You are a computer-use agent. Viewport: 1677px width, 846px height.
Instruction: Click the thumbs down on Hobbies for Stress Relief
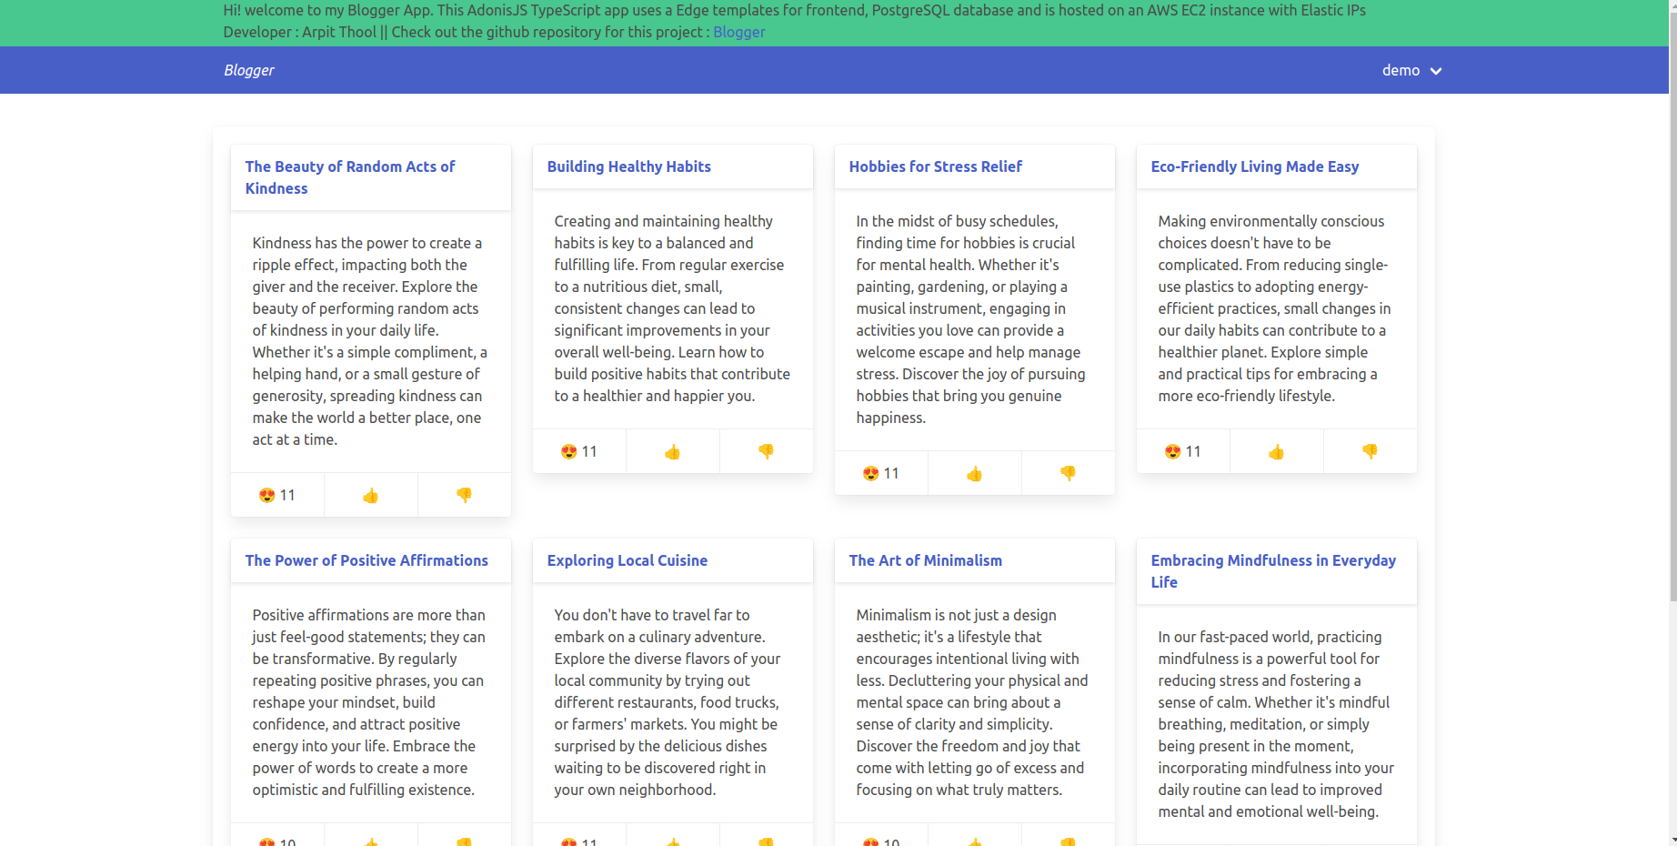(1068, 472)
